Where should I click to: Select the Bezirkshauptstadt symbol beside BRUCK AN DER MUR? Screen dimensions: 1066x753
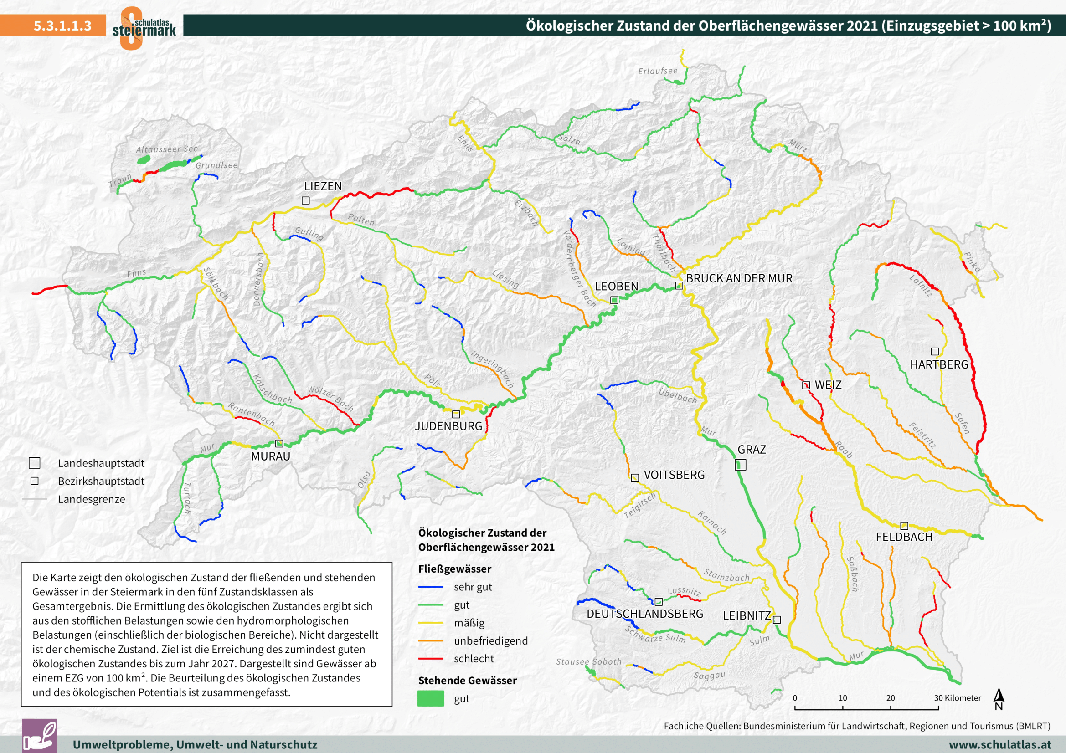coord(679,285)
